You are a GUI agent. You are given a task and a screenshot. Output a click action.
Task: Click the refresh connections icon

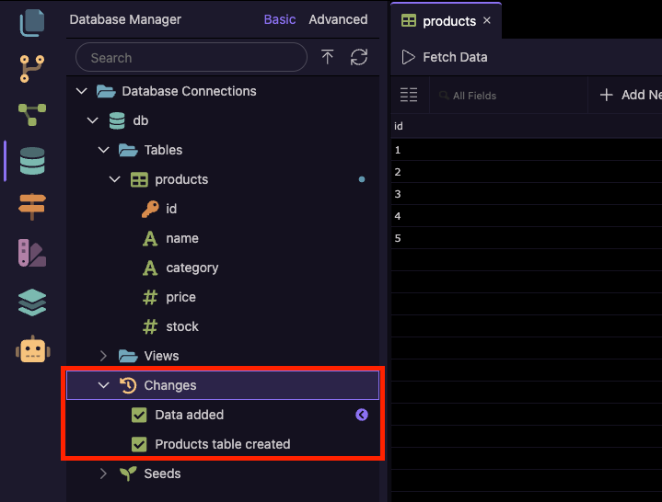coord(359,57)
